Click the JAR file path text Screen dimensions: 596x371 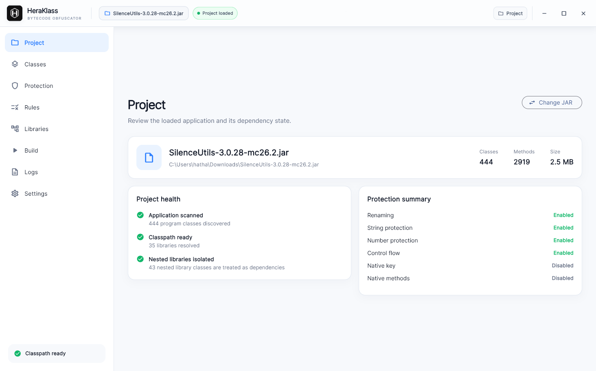[x=244, y=165]
